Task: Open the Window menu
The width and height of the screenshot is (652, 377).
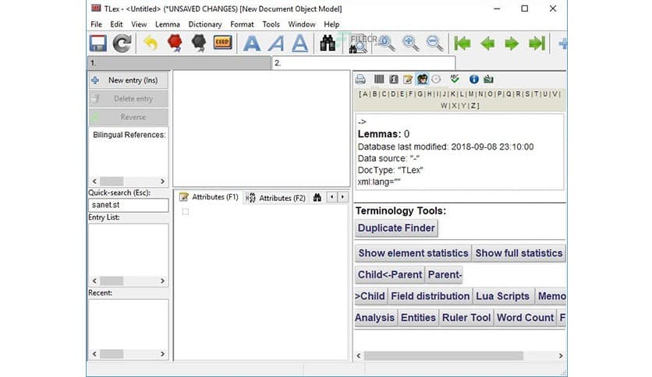Action: point(302,24)
